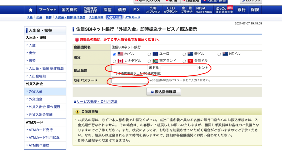The height and width of the screenshot is (157, 282).
Task: Choose the NZドル radio button
Action: click(219, 54)
